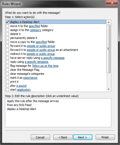Image resolution: width=120 pixels, height=145 pixels.
Task: Click the 'a specific message' link
Action: click(x=53, y=58)
